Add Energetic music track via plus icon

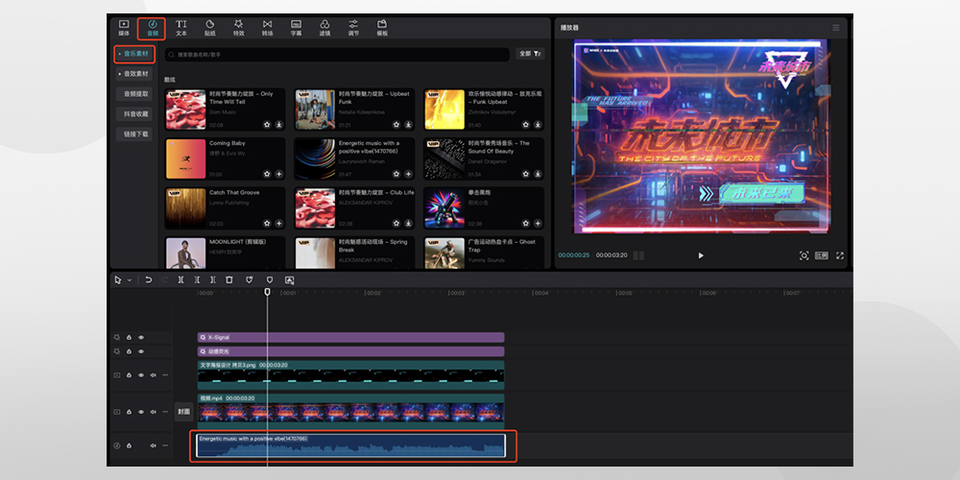point(408,174)
